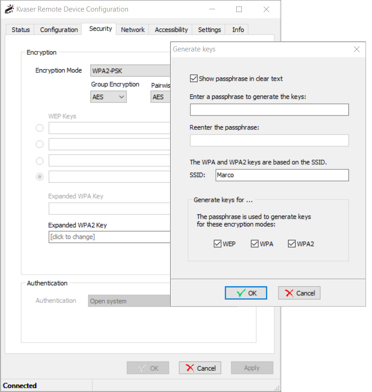Switch to the Configuration tab
Image resolution: width=372 pixels, height=392 pixels.
click(x=59, y=30)
